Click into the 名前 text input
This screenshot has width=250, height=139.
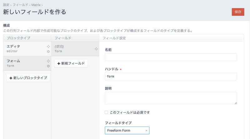[x=171, y=57]
